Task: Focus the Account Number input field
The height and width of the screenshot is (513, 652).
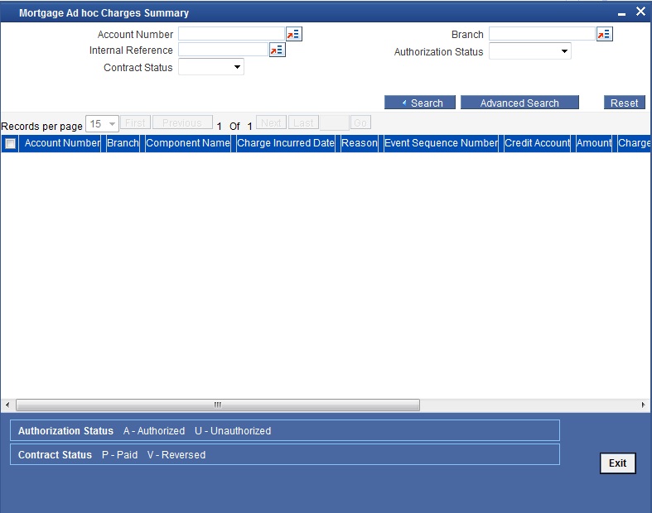Action: [x=232, y=34]
